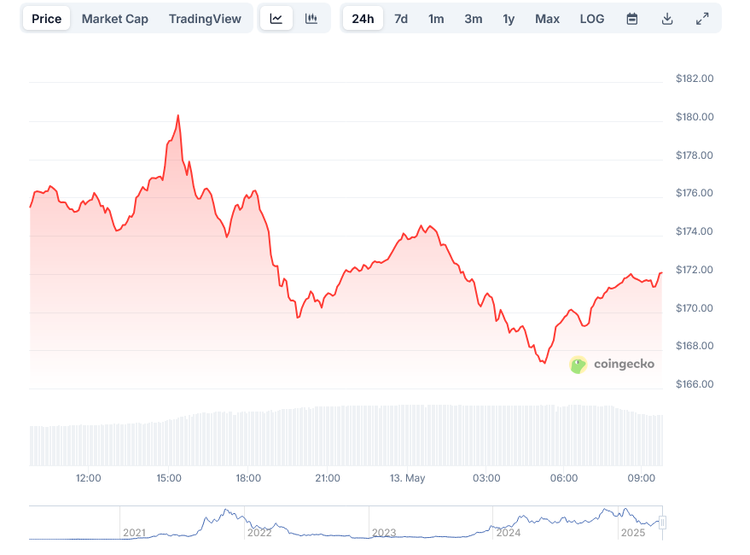Change time range to 3m
This screenshot has height=555, width=750.
(474, 19)
